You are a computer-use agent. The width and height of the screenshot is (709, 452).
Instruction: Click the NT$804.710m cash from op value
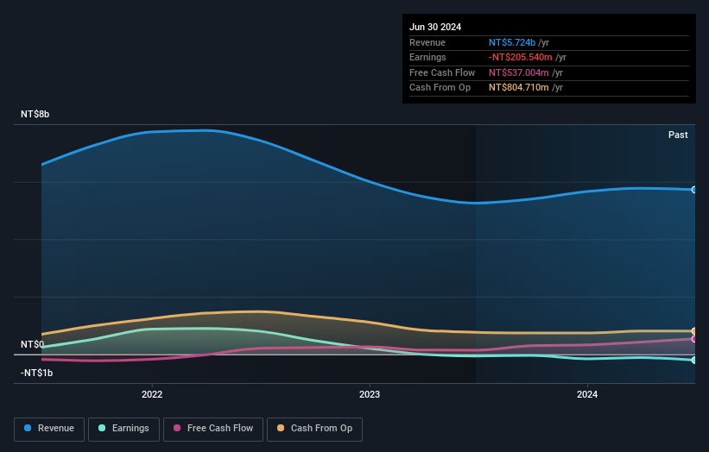pyautogui.click(x=519, y=88)
